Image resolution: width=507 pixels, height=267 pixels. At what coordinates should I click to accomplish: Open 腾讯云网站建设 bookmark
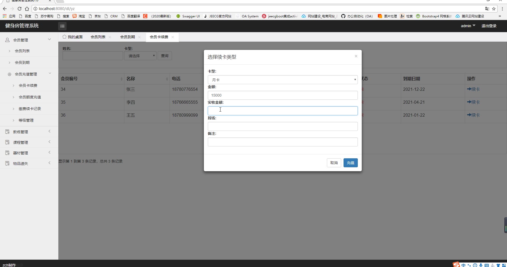[x=470, y=16]
